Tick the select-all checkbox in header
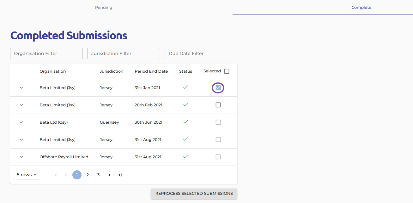This screenshot has height=203, width=413. [227, 71]
